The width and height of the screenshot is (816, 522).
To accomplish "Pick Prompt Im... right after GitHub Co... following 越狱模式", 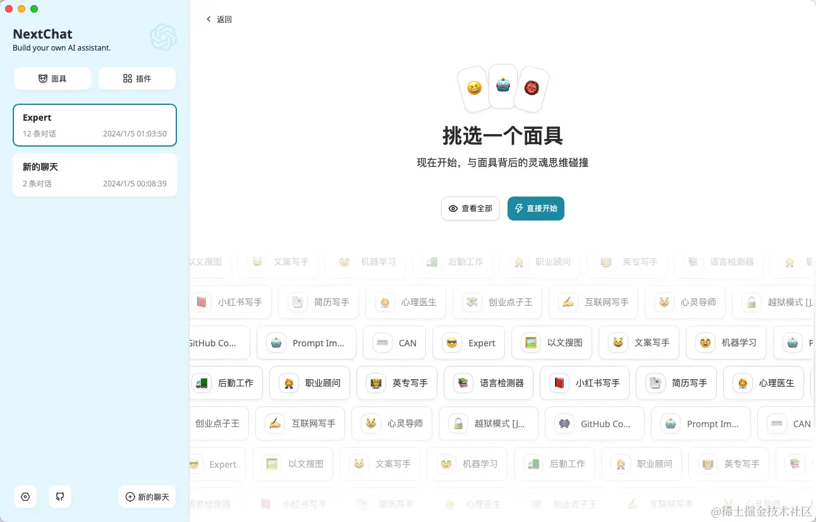I will point(701,423).
